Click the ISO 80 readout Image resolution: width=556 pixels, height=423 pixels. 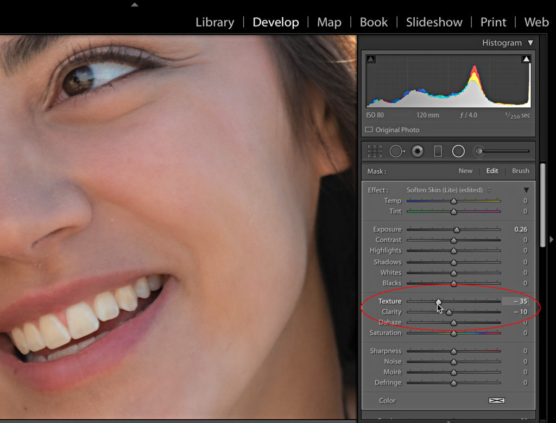coord(375,115)
